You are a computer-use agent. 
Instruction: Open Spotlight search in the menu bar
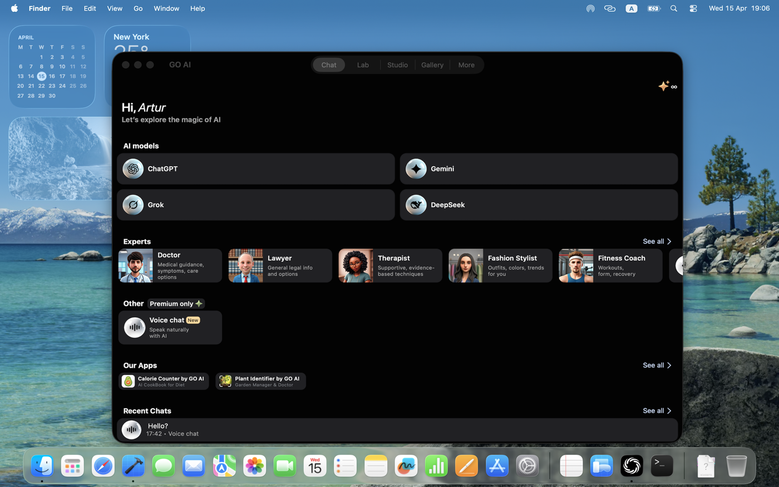pyautogui.click(x=673, y=8)
